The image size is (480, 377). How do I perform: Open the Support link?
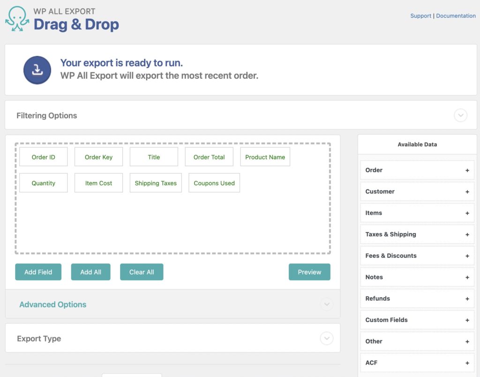420,15
